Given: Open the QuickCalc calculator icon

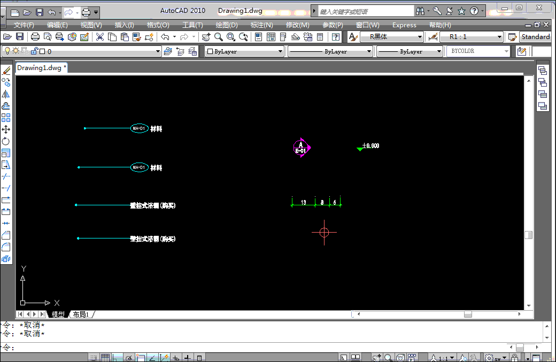Looking at the screenshot, I should tap(320, 37).
